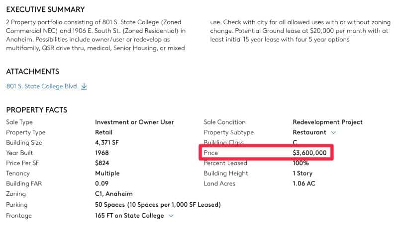The image size is (398, 232).
Task: Select the highlighted $3,600,000 price value
Action: 309,153
